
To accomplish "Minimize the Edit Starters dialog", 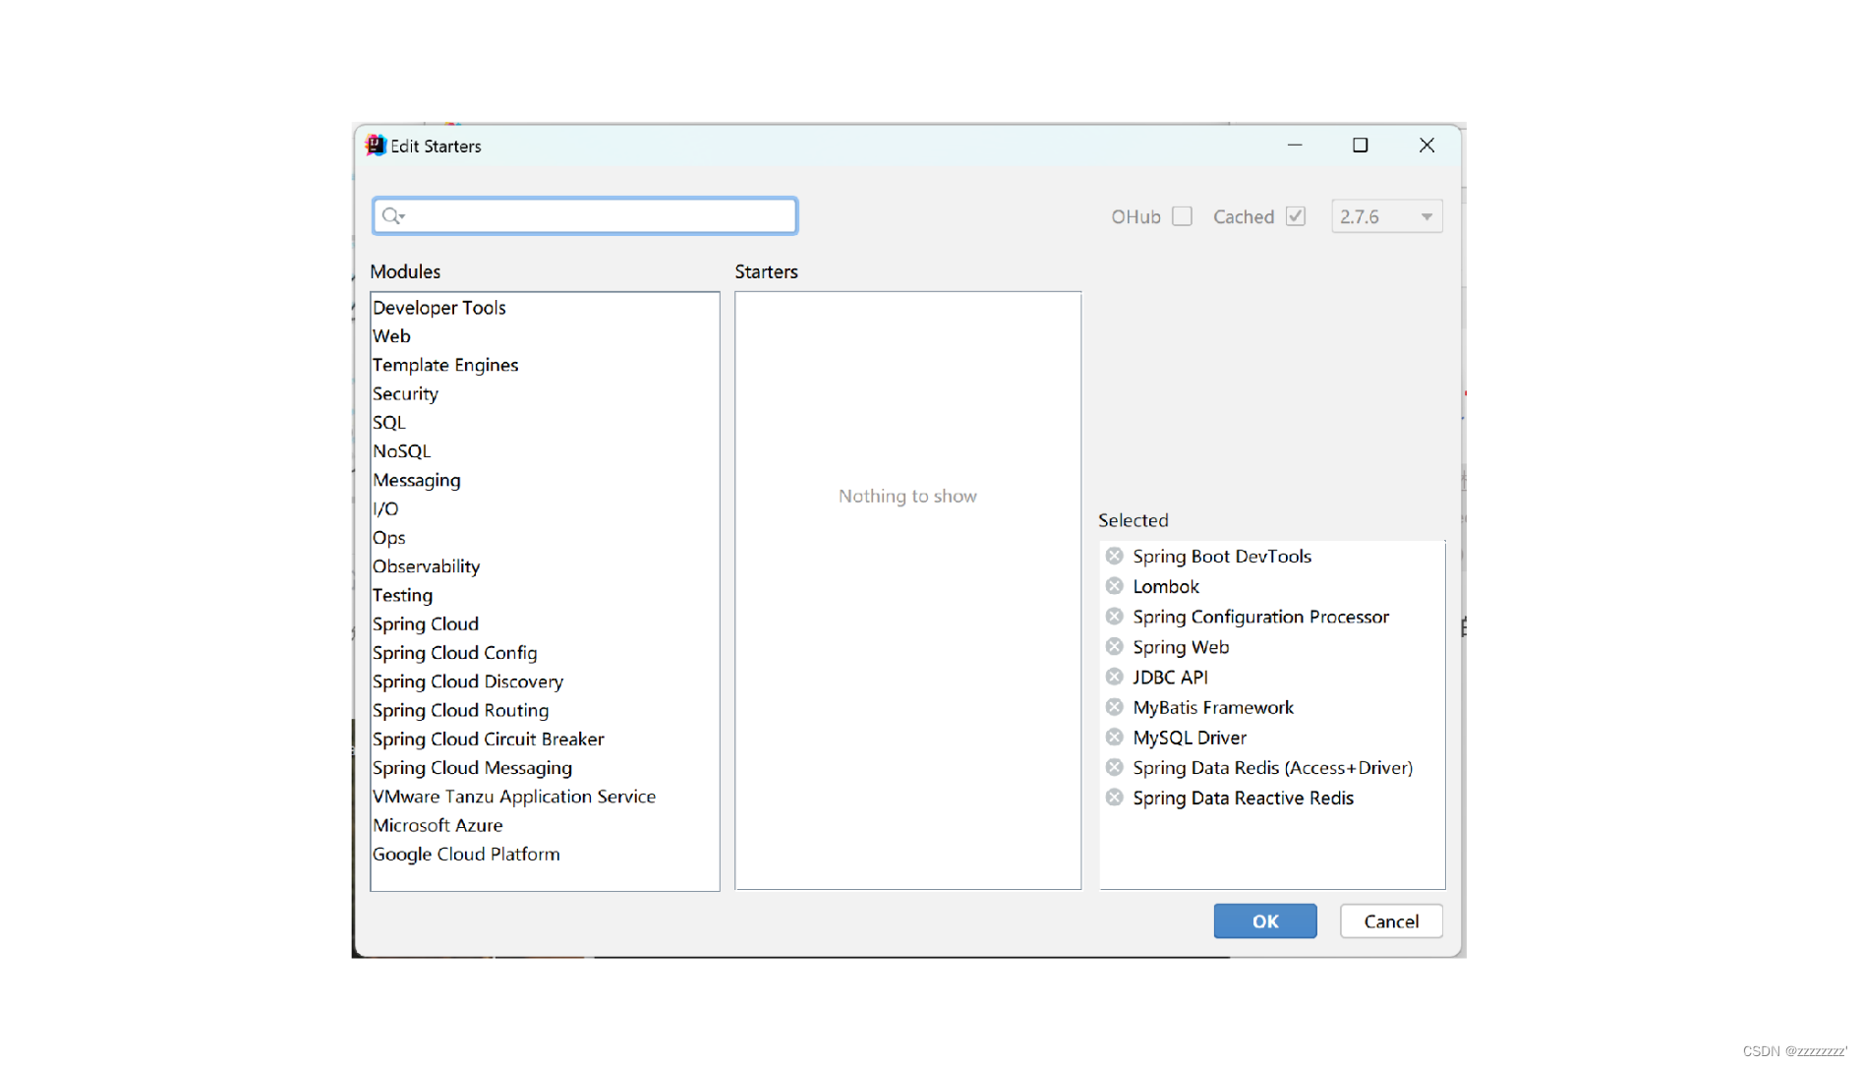I will (x=1295, y=146).
